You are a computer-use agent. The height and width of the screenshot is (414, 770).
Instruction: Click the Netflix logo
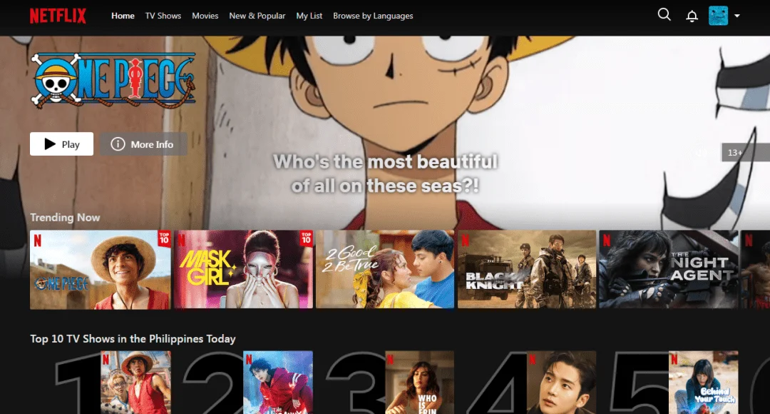click(58, 16)
